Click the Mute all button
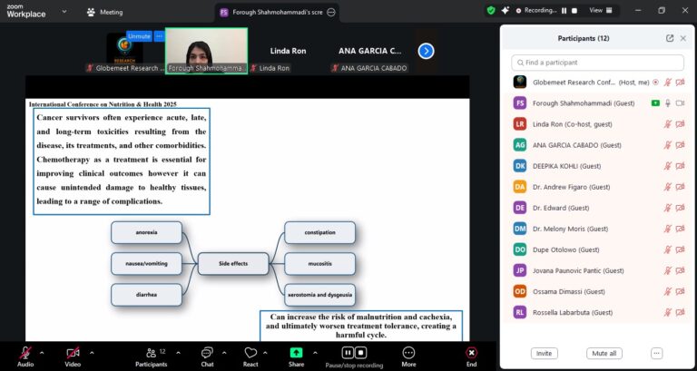 click(604, 353)
